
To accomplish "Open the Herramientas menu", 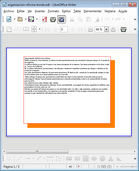I will tap(93, 11).
